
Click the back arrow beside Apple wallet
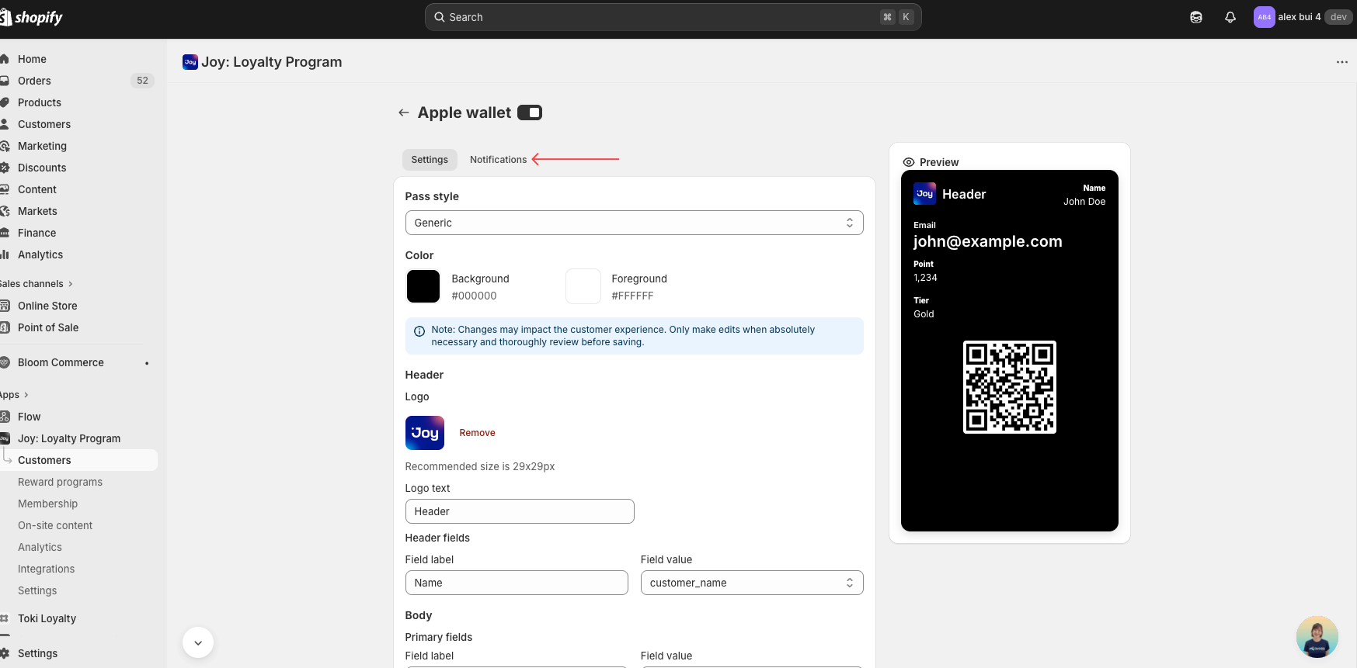(x=403, y=112)
